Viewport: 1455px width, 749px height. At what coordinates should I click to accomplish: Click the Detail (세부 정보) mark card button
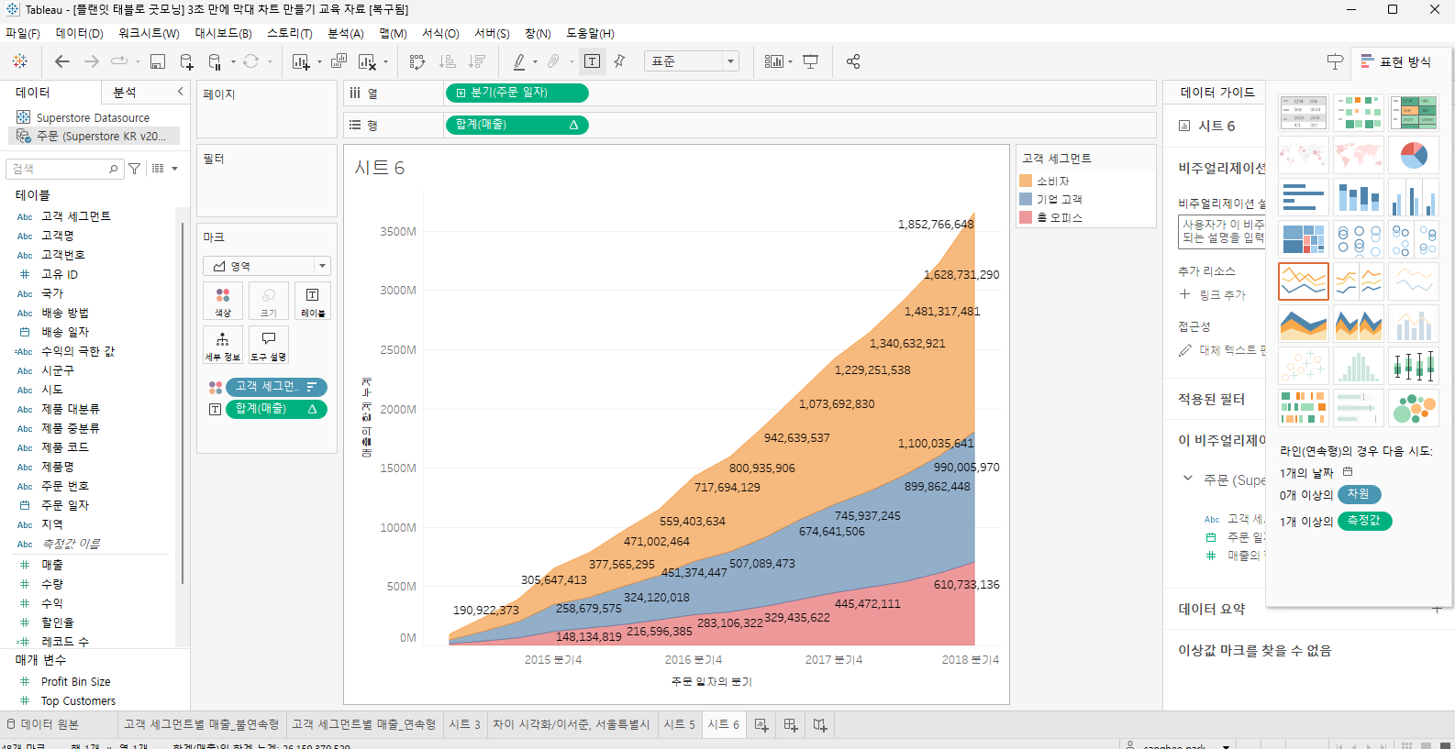point(223,345)
